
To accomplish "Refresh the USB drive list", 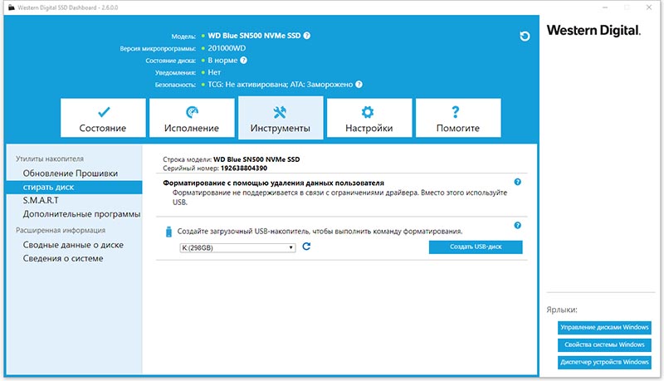I will [306, 247].
